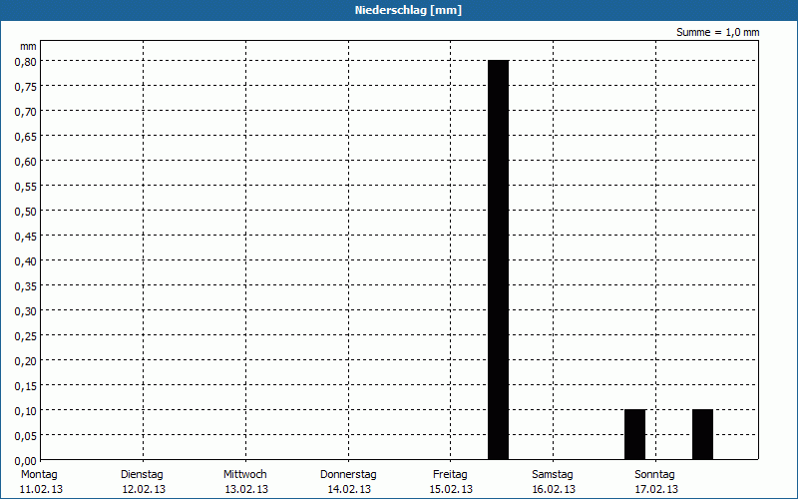
Task: Click the 0,10 y-axis value
Action: point(26,411)
